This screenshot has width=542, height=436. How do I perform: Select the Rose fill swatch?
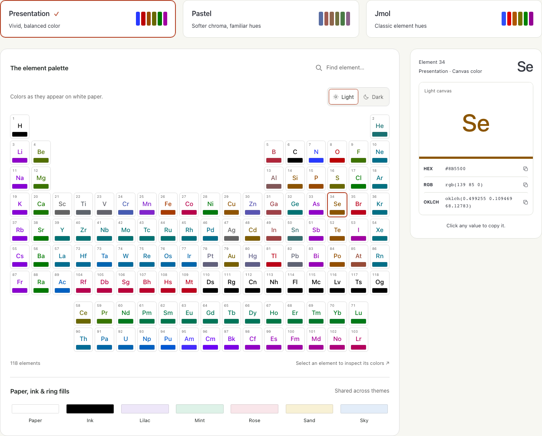pos(254,409)
